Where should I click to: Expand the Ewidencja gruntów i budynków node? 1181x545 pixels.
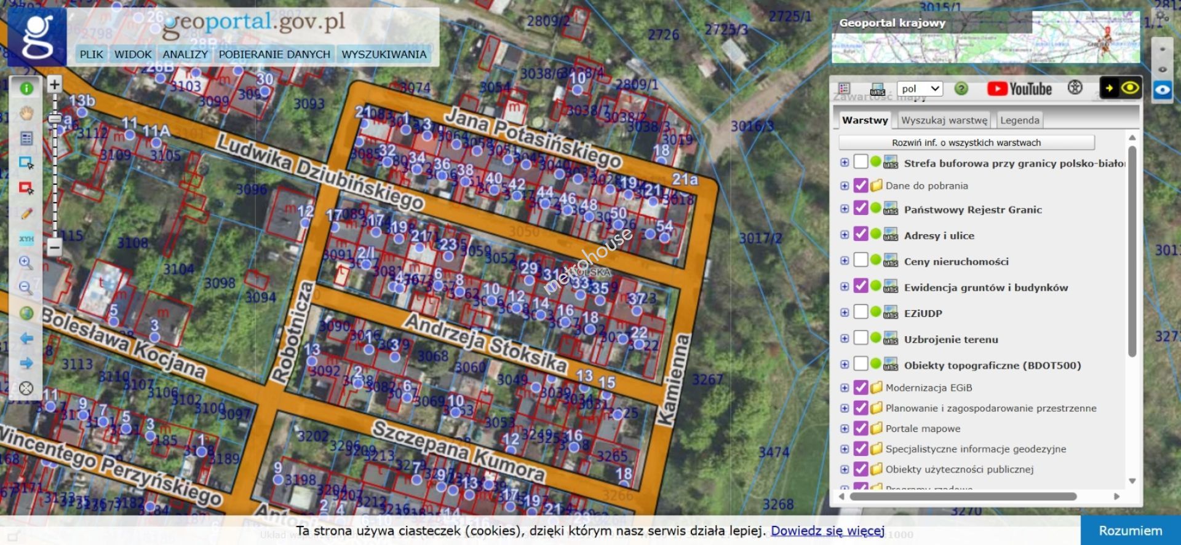(845, 287)
